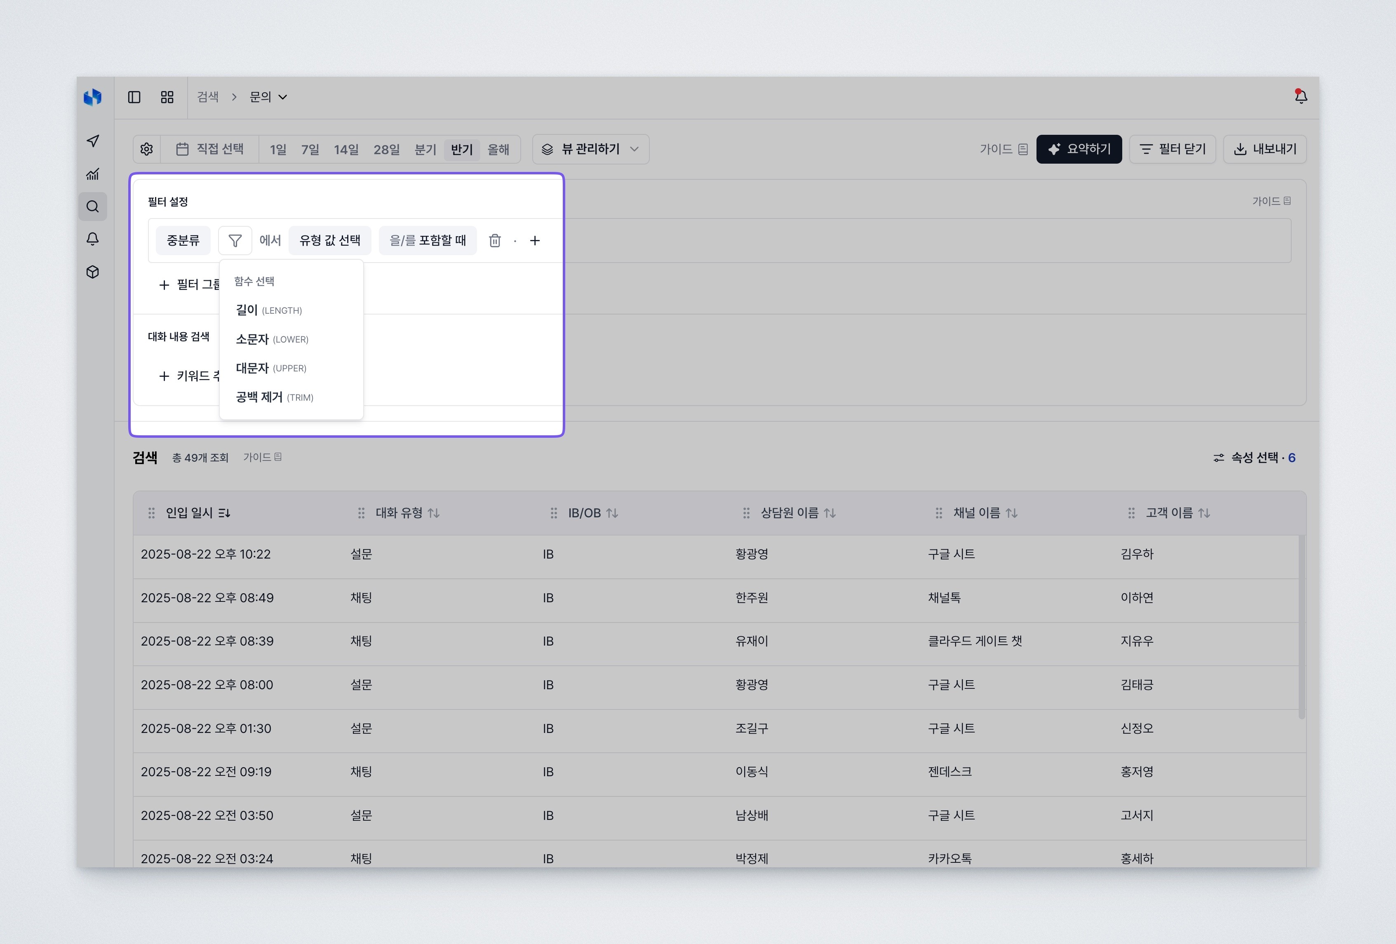
Task: Click the table vertical scrollbar
Action: [x=1301, y=627]
